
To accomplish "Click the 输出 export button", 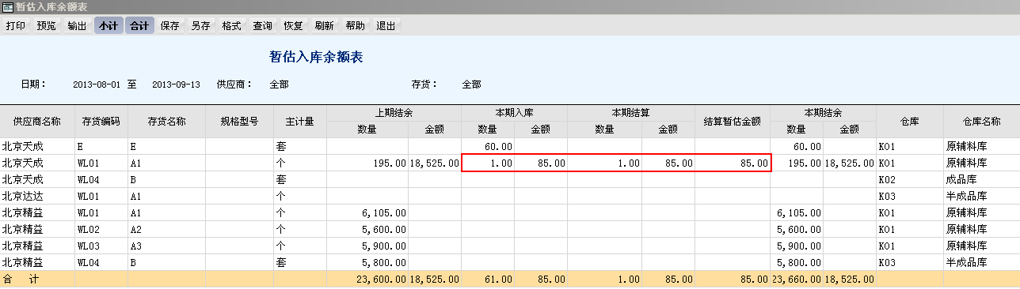I will [x=78, y=25].
